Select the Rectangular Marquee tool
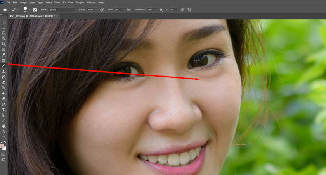Screen dimensions: 326x175 3,27
